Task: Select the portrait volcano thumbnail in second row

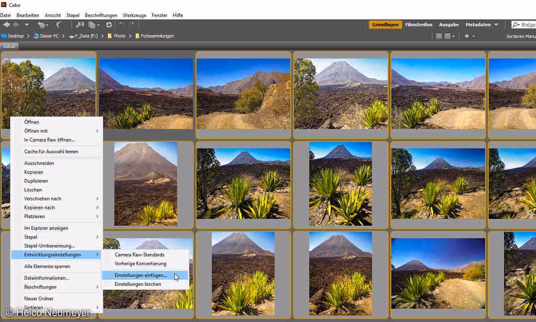Action: pos(146,183)
